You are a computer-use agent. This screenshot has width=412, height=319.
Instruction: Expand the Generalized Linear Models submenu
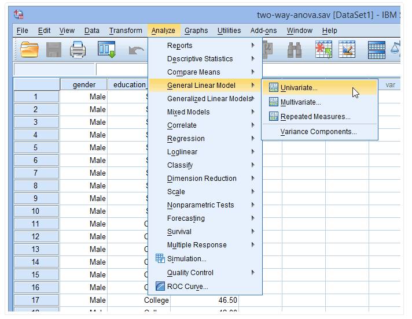(x=205, y=99)
